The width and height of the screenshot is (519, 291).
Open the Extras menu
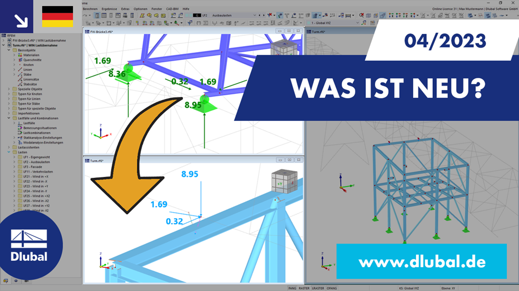125,9
